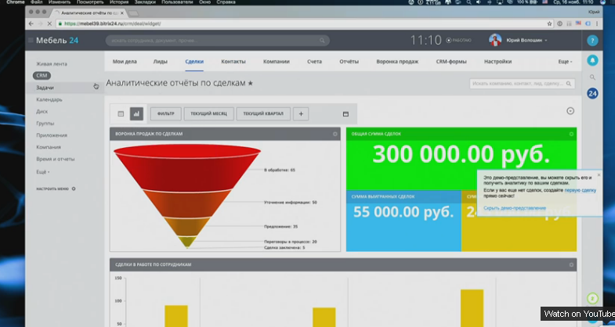Click the browser reload/stop icon
The height and width of the screenshot is (327, 615).
pos(49,23)
